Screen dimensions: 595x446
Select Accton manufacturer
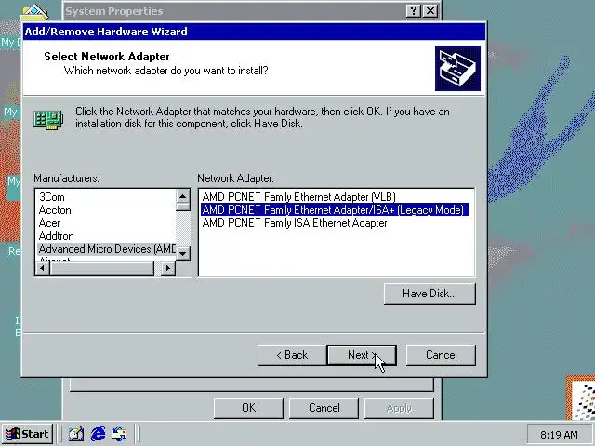point(106,210)
